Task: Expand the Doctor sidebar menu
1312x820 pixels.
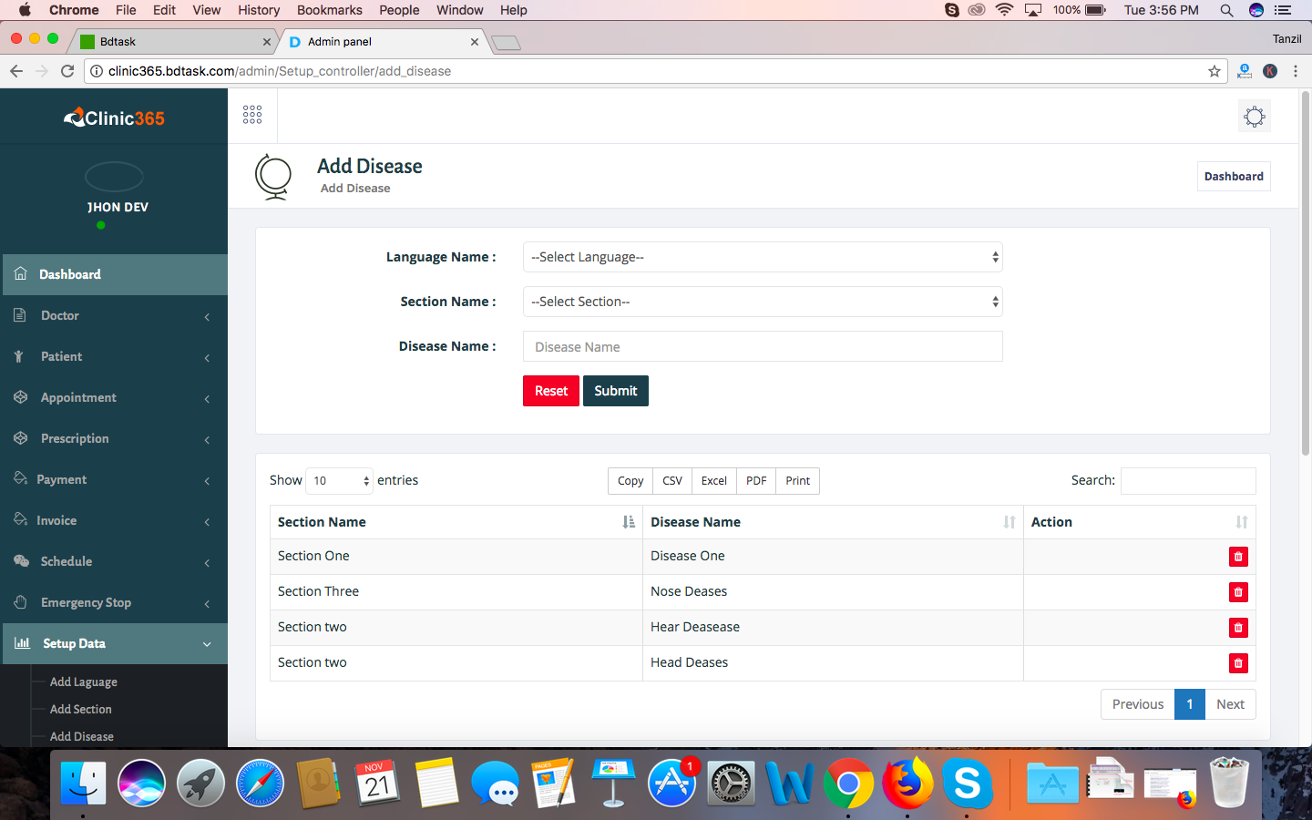Action: 115,316
